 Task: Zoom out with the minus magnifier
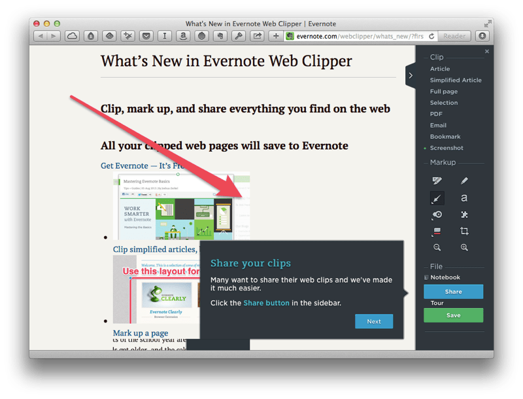pyautogui.click(x=437, y=247)
